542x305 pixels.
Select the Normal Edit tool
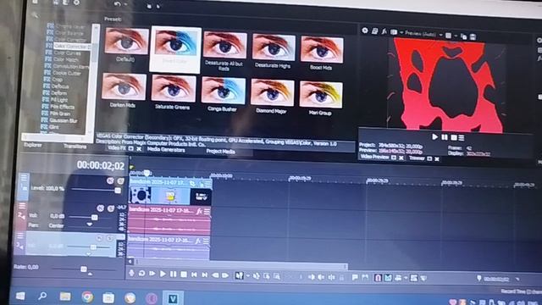tap(239, 275)
